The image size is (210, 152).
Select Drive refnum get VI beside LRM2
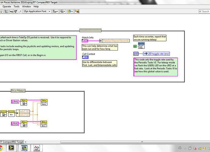[24, 124]
